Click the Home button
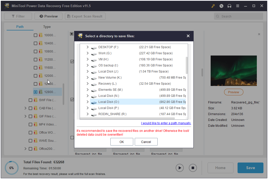This screenshot has height=179, width=268. coord(221,168)
